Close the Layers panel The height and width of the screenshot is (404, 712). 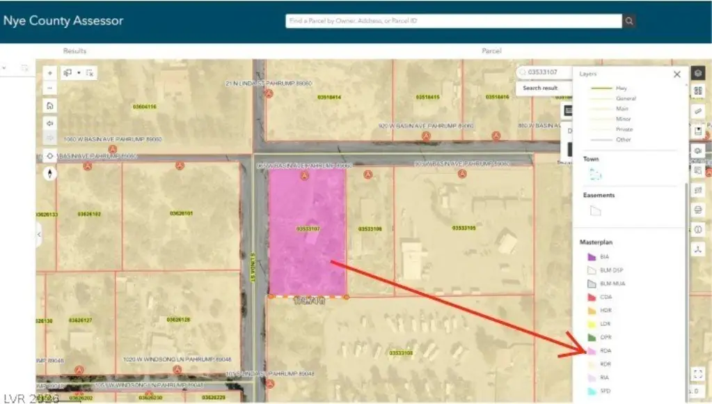677,74
